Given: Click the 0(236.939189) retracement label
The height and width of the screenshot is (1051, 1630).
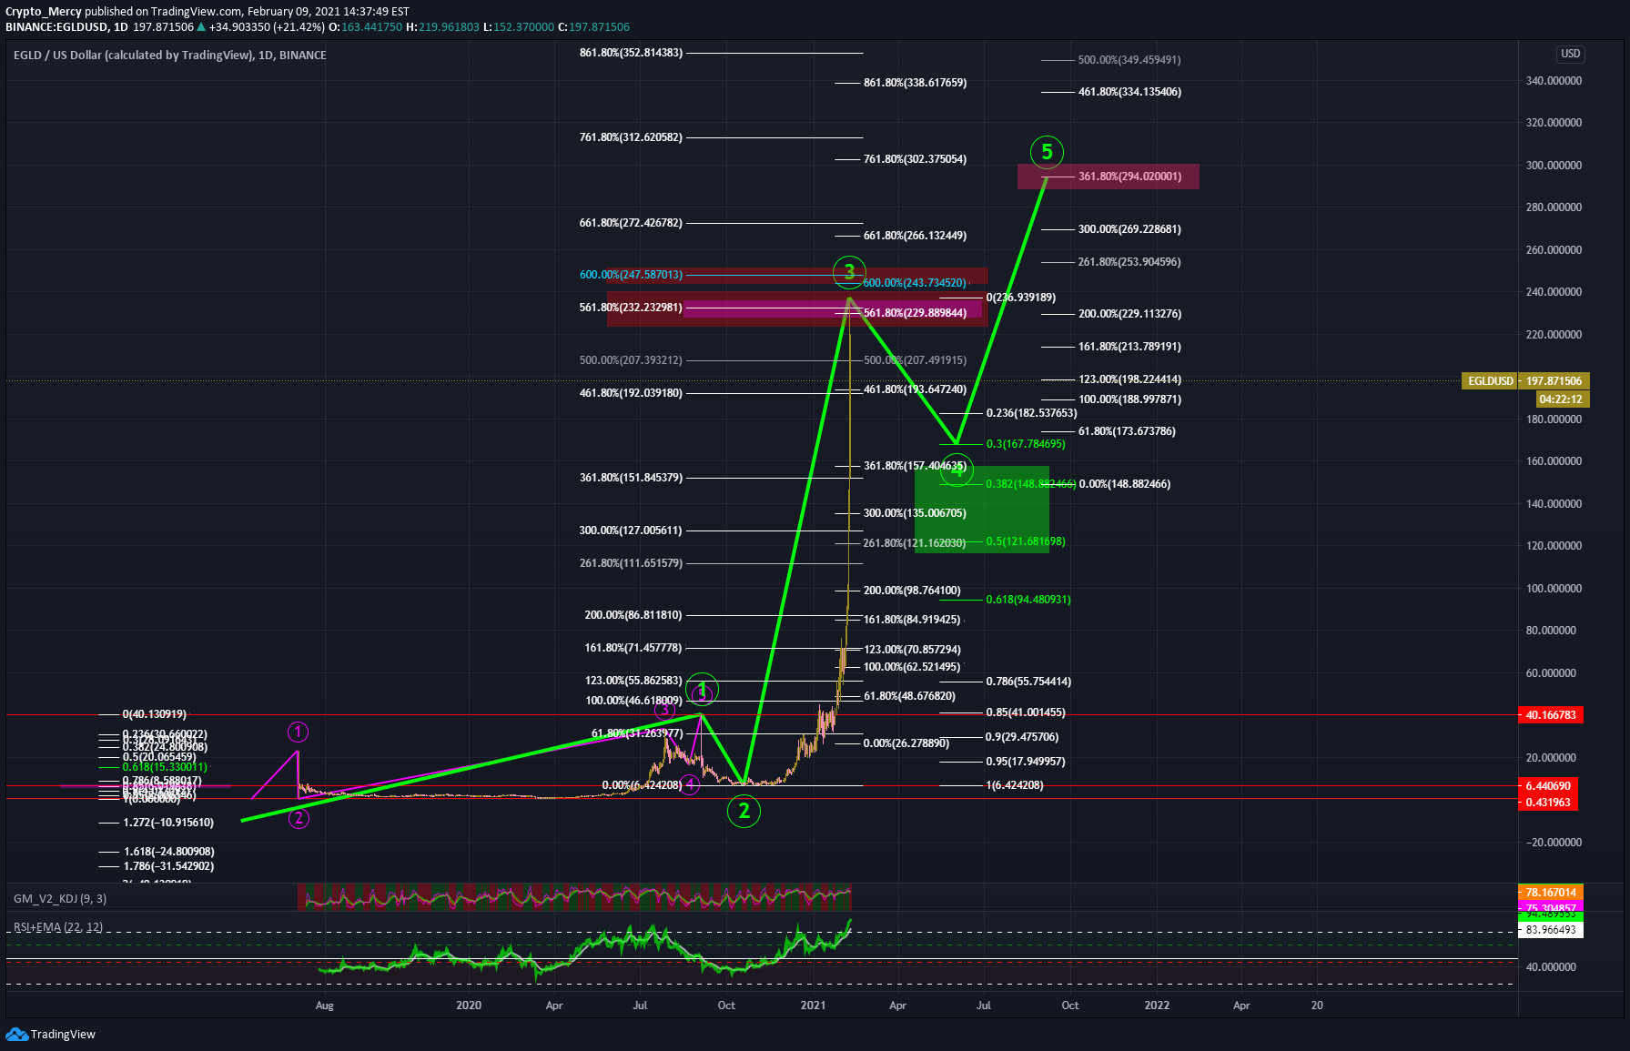Looking at the screenshot, I should pos(1021,298).
